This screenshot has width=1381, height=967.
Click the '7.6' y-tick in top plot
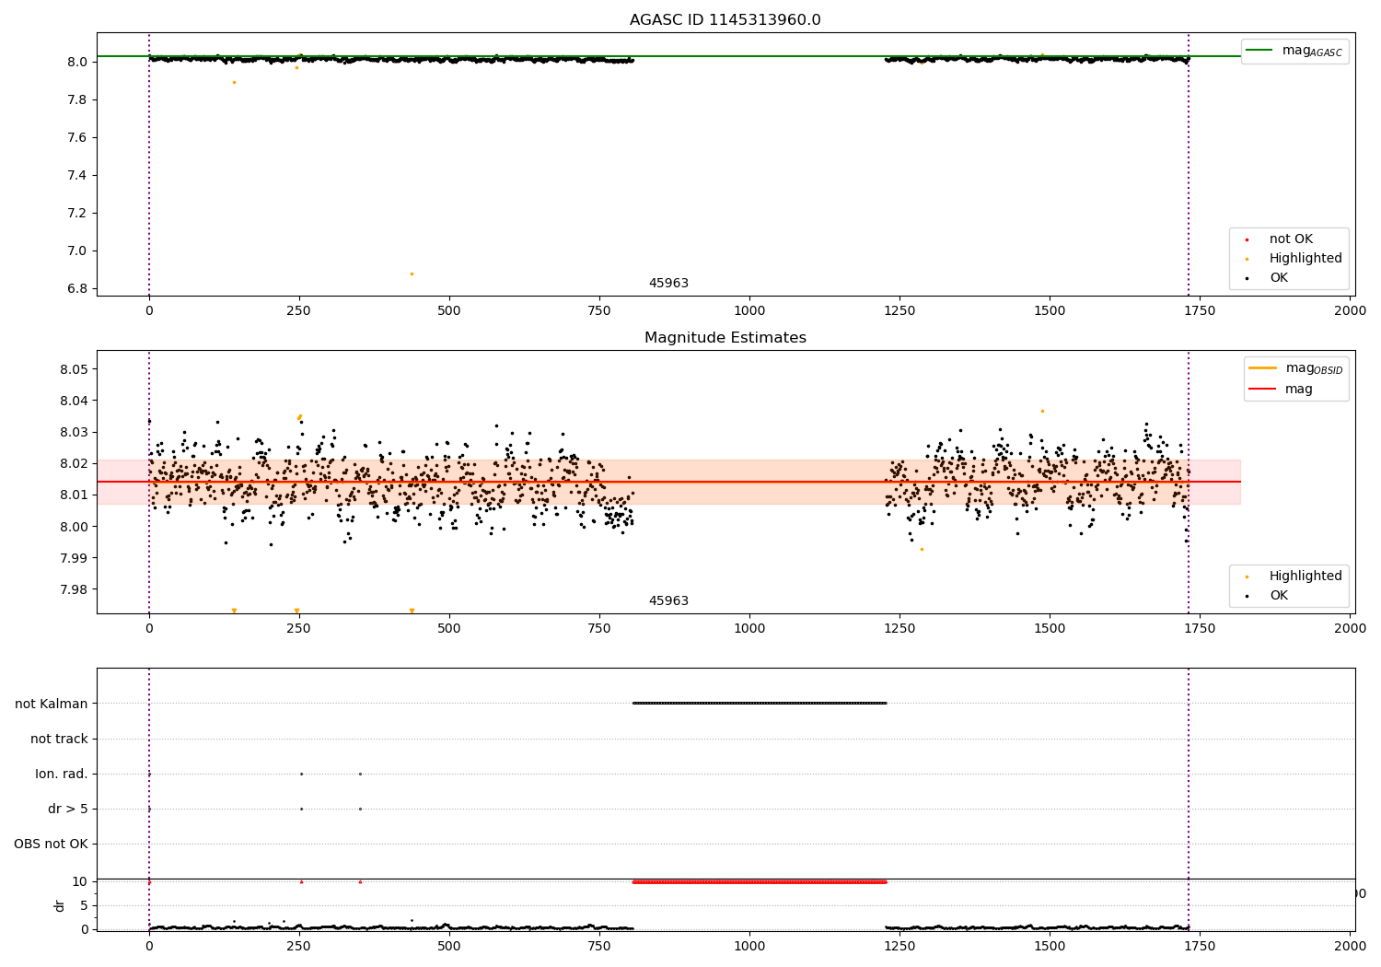pos(77,137)
